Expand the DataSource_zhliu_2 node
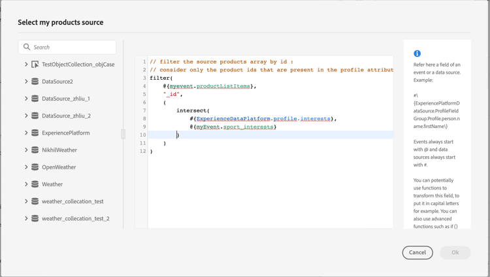 click(26, 116)
